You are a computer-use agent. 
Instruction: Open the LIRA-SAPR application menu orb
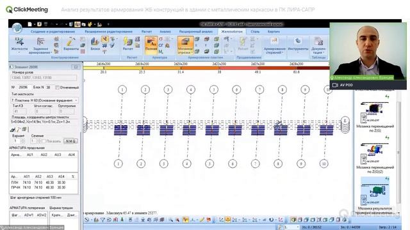coord(17,27)
